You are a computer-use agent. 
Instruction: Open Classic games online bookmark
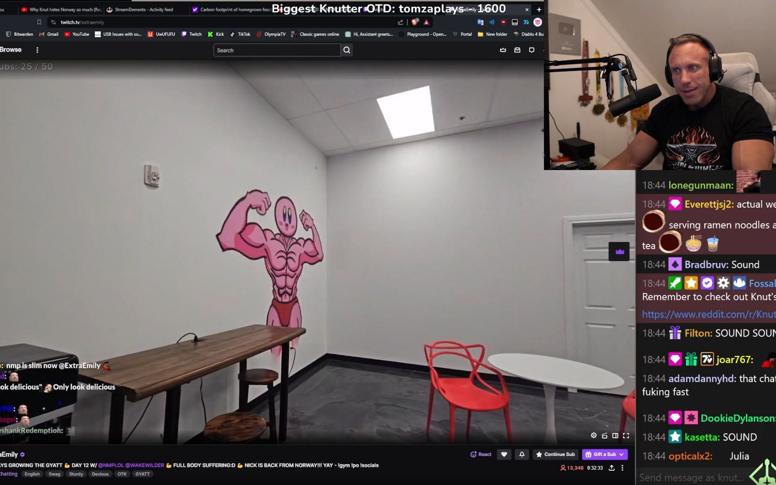(315, 34)
